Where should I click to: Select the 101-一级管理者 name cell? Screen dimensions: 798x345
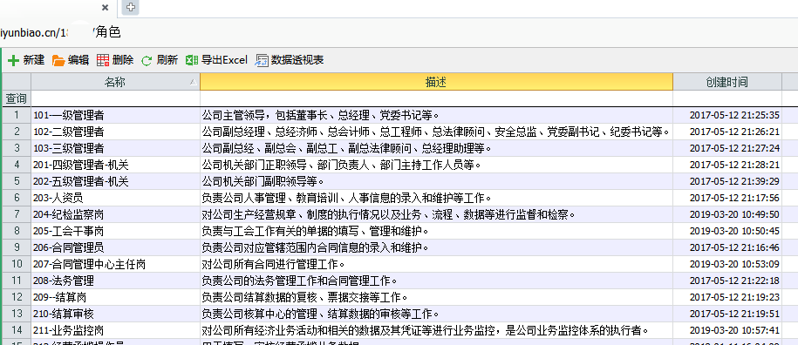click(115, 115)
